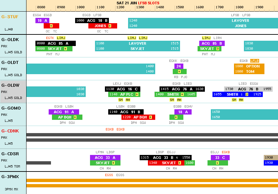Open the purple 24 flight bar
The image size is (278, 194).
(179, 66)
